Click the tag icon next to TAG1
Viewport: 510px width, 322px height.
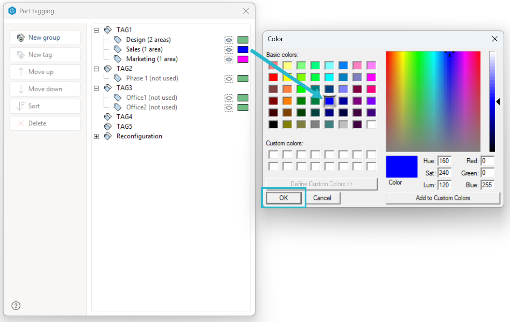[108, 30]
